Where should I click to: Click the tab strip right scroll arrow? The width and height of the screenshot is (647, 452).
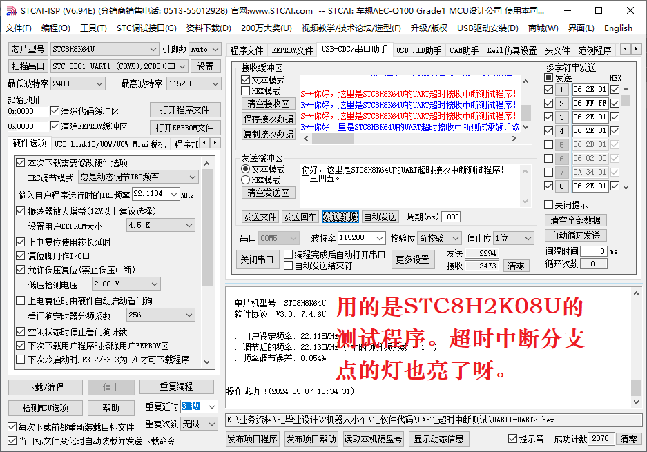(x=636, y=49)
